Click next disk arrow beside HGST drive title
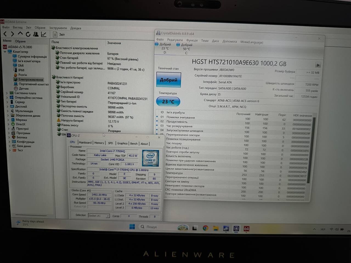Screen dimensions: 351x263 click(x=318, y=65)
